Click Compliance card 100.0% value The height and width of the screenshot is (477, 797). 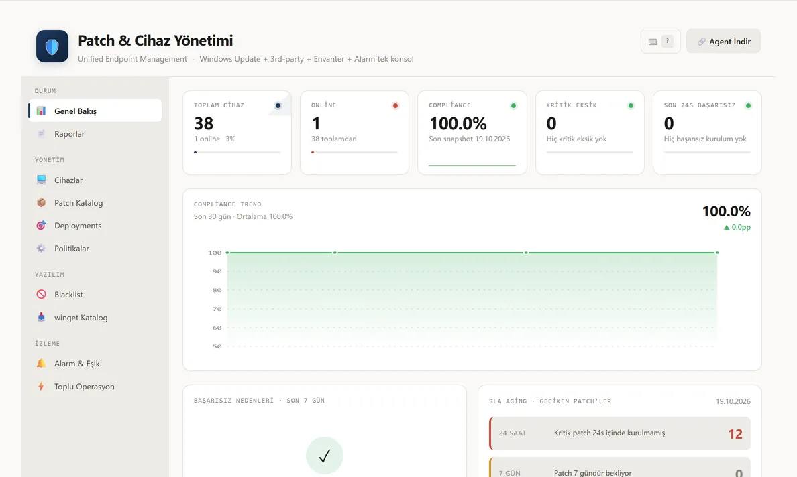pyautogui.click(x=458, y=123)
